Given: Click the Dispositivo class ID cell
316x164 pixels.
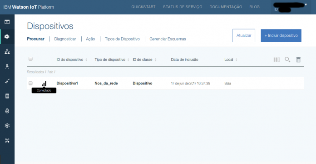Looking at the screenshot, I should click(143, 83).
